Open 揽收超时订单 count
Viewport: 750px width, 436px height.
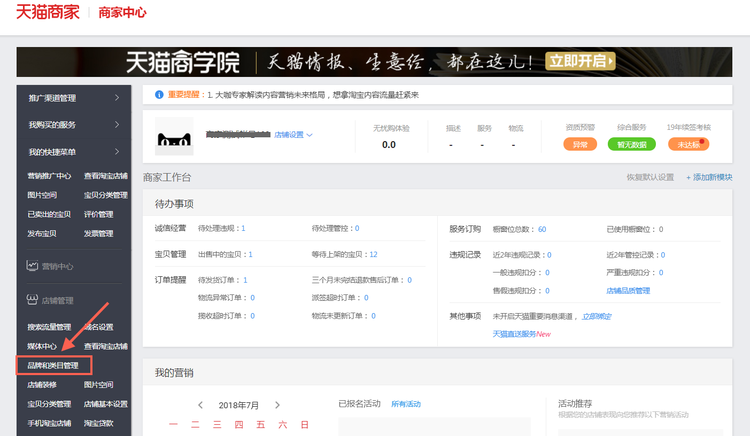(252, 316)
